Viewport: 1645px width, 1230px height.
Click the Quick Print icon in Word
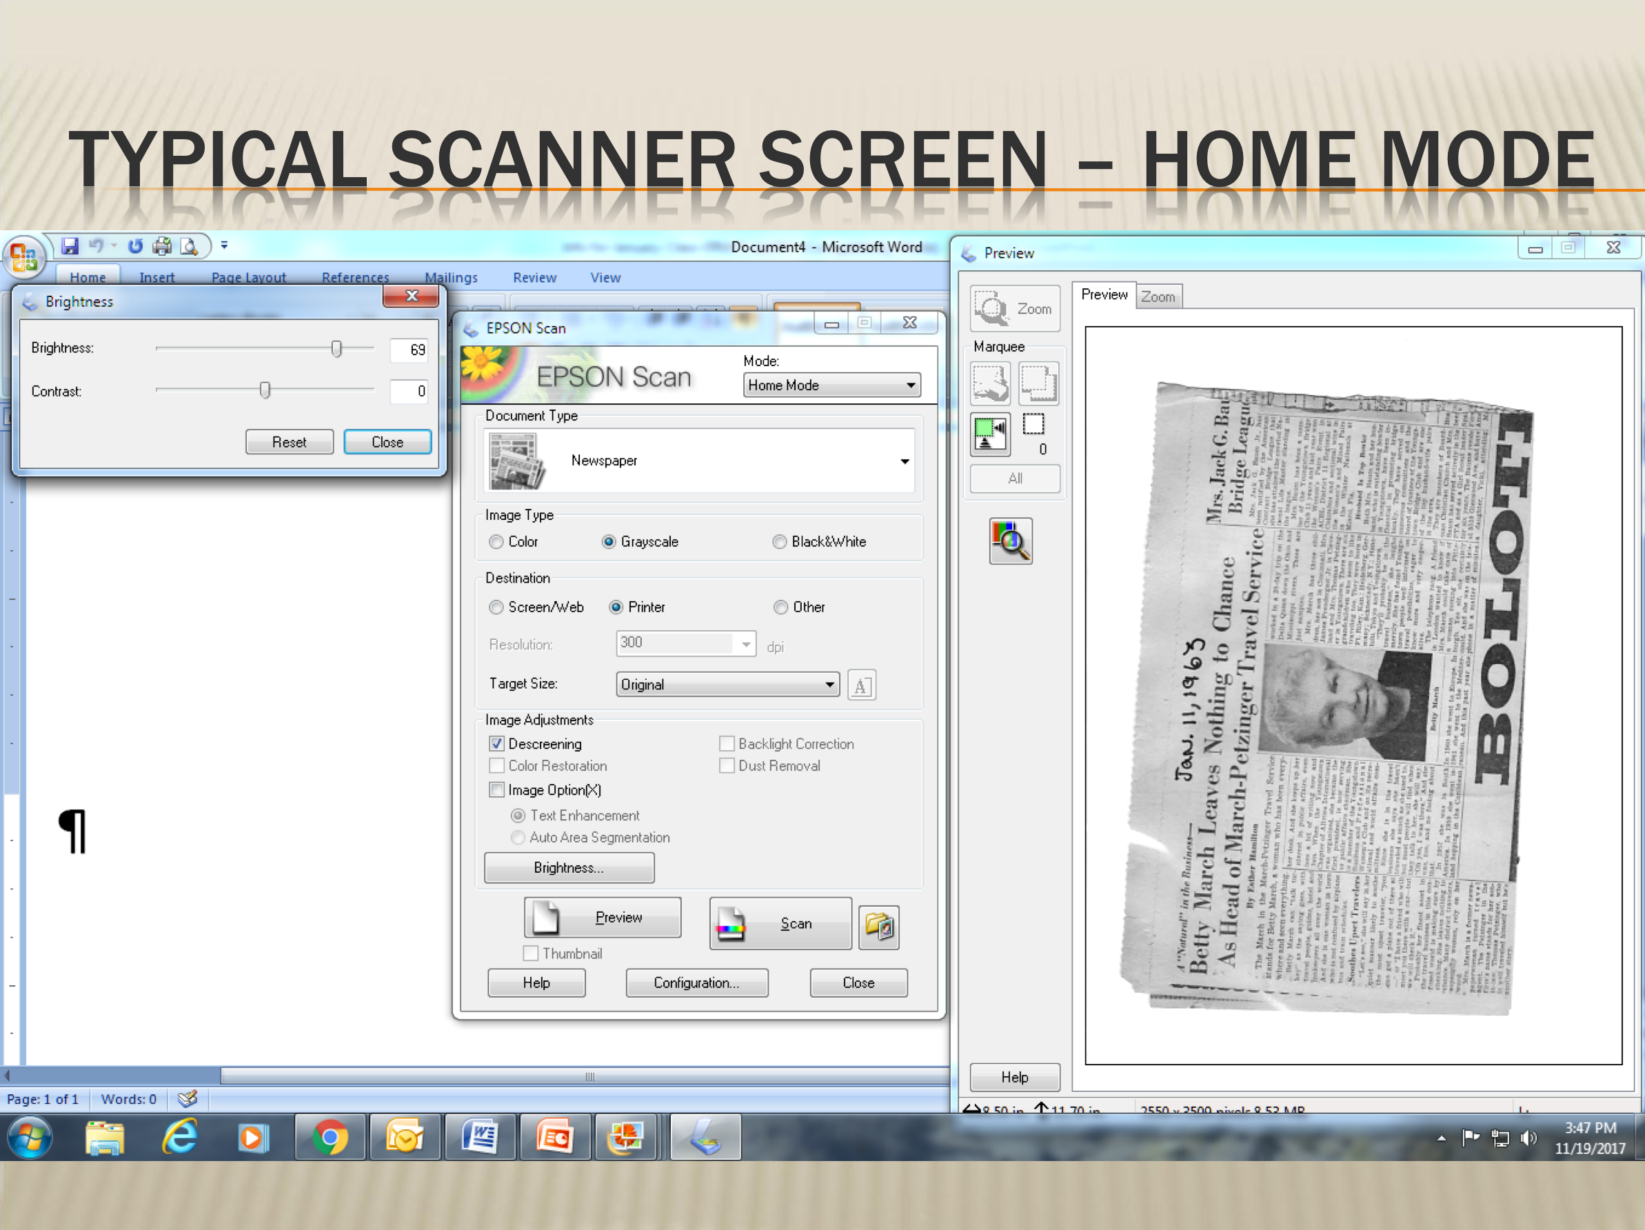[162, 246]
